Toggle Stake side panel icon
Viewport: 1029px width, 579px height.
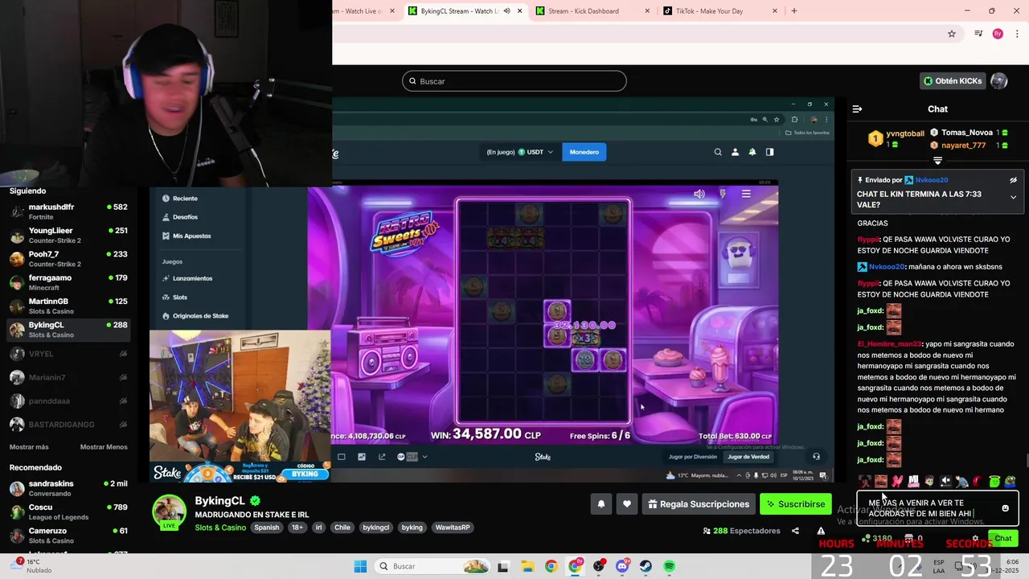pos(769,152)
